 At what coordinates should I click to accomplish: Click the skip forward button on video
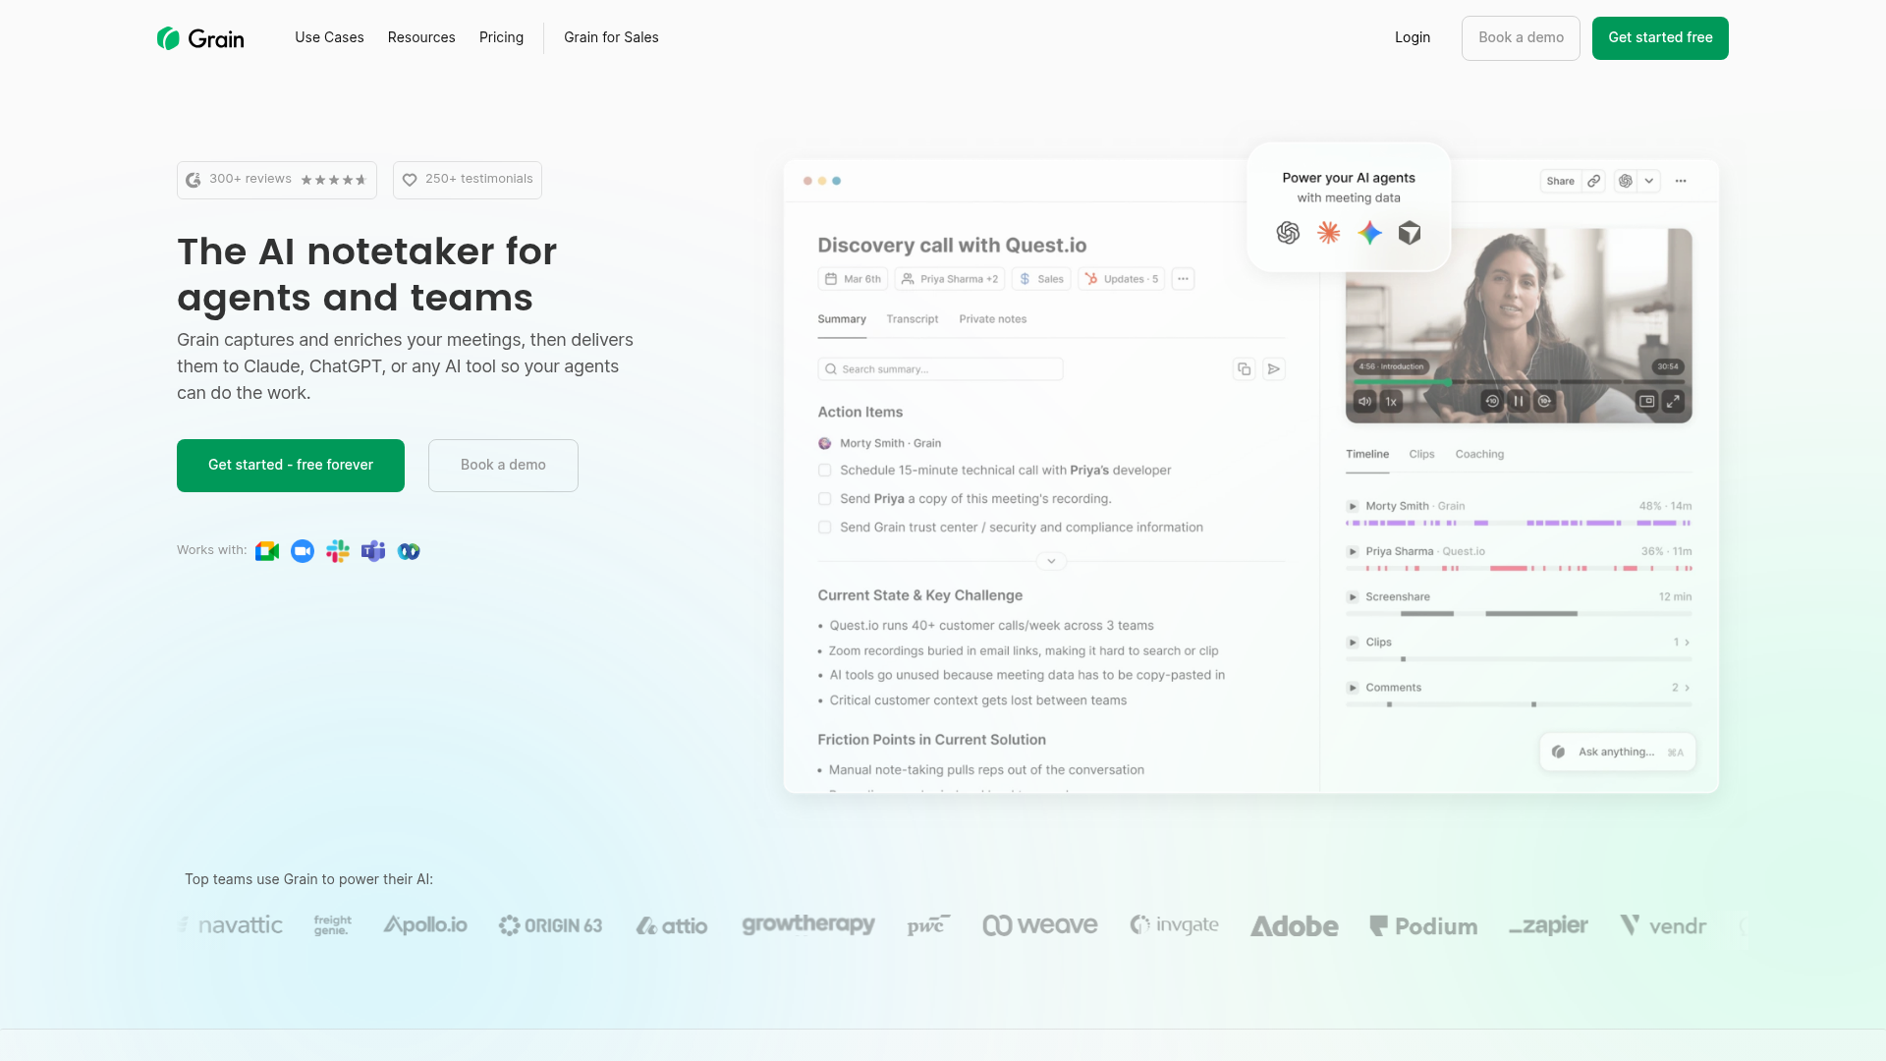[x=1545, y=401]
